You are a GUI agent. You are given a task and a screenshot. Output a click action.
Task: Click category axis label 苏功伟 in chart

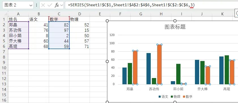click(154, 89)
